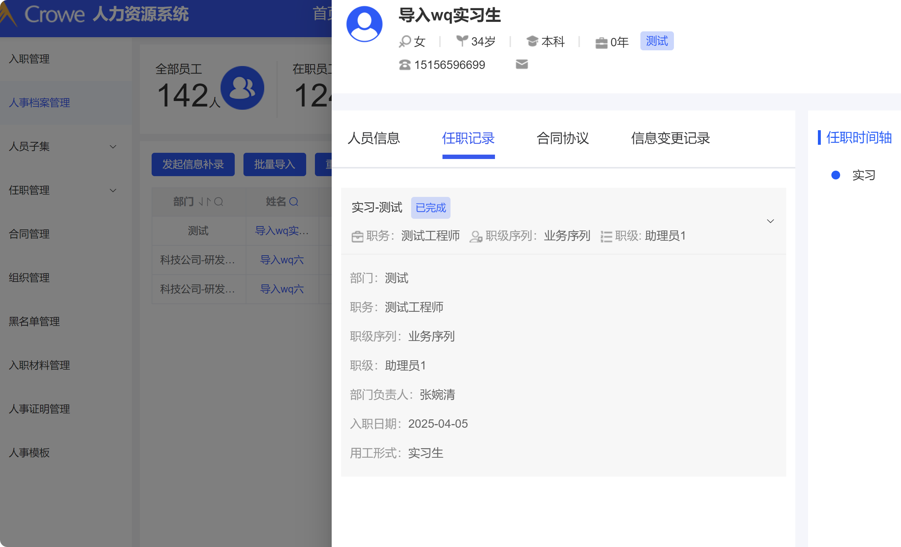The image size is (901, 547).
Task: Click the graduation cap education icon
Action: 532,41
